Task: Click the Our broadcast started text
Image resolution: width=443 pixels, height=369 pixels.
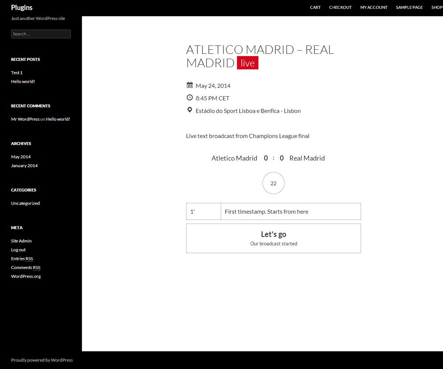Action: tap(274, 244)
